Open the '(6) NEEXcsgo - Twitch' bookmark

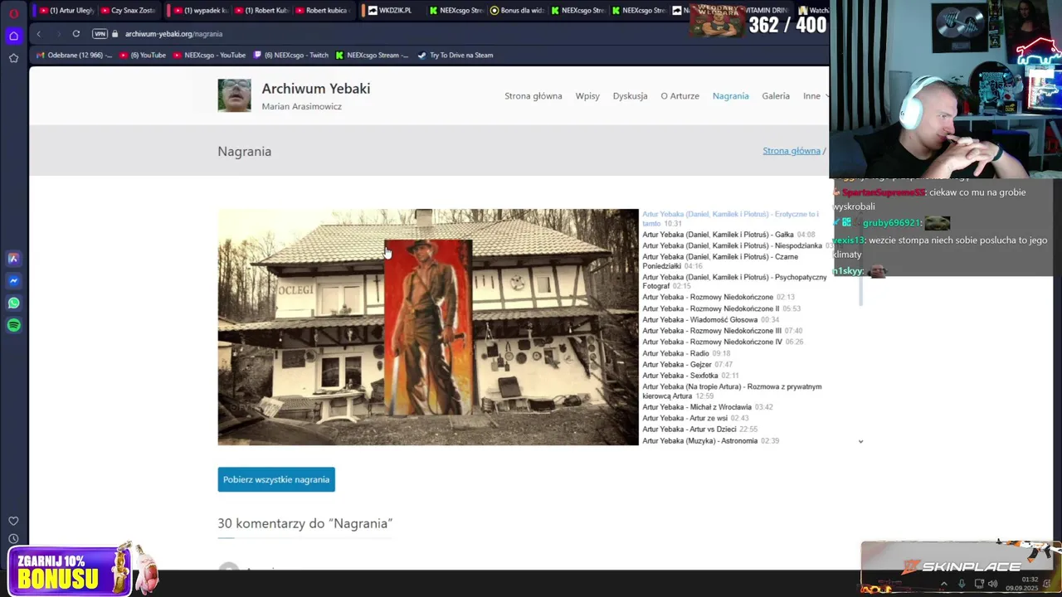click(290, 56)
